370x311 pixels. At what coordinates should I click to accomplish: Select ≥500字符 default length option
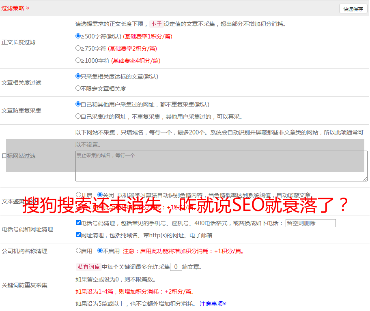(78, 36)
